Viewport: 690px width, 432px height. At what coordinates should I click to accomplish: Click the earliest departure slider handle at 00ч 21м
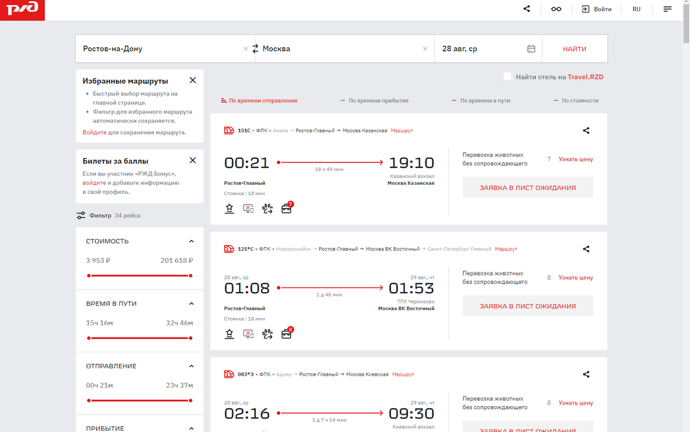coord(89,400)
